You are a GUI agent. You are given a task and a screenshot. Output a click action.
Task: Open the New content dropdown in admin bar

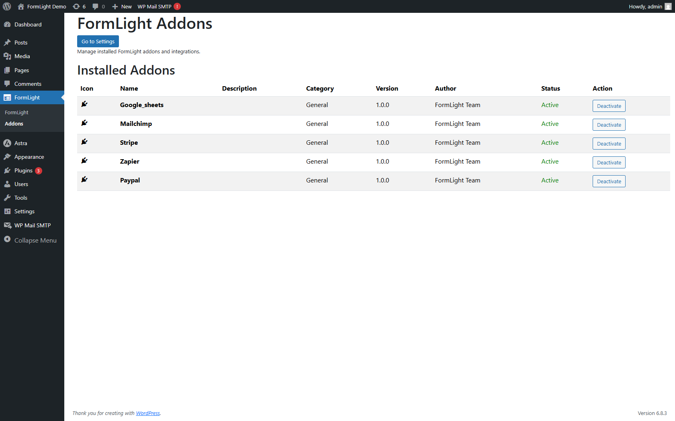[x=121, y=6]
